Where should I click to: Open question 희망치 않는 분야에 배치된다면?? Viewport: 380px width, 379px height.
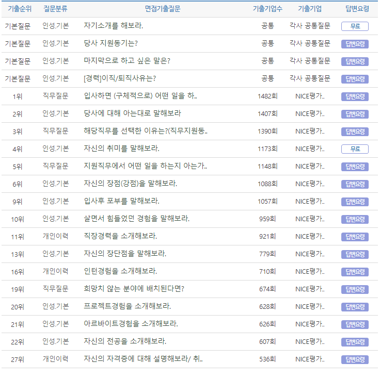134,289
